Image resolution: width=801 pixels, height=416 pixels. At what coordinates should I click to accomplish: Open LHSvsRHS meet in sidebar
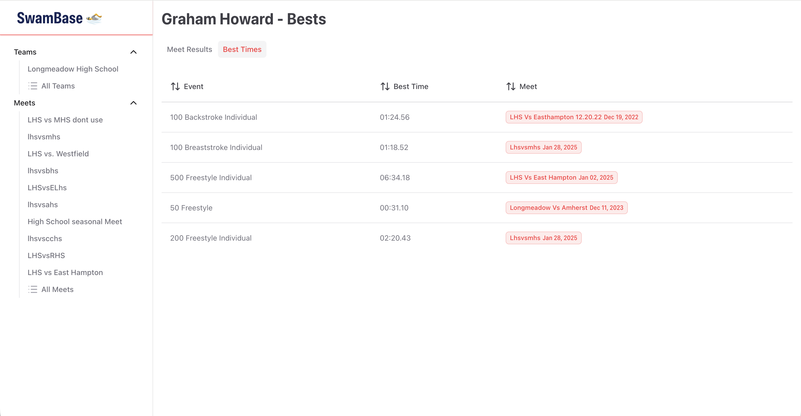tap(46, 255)
